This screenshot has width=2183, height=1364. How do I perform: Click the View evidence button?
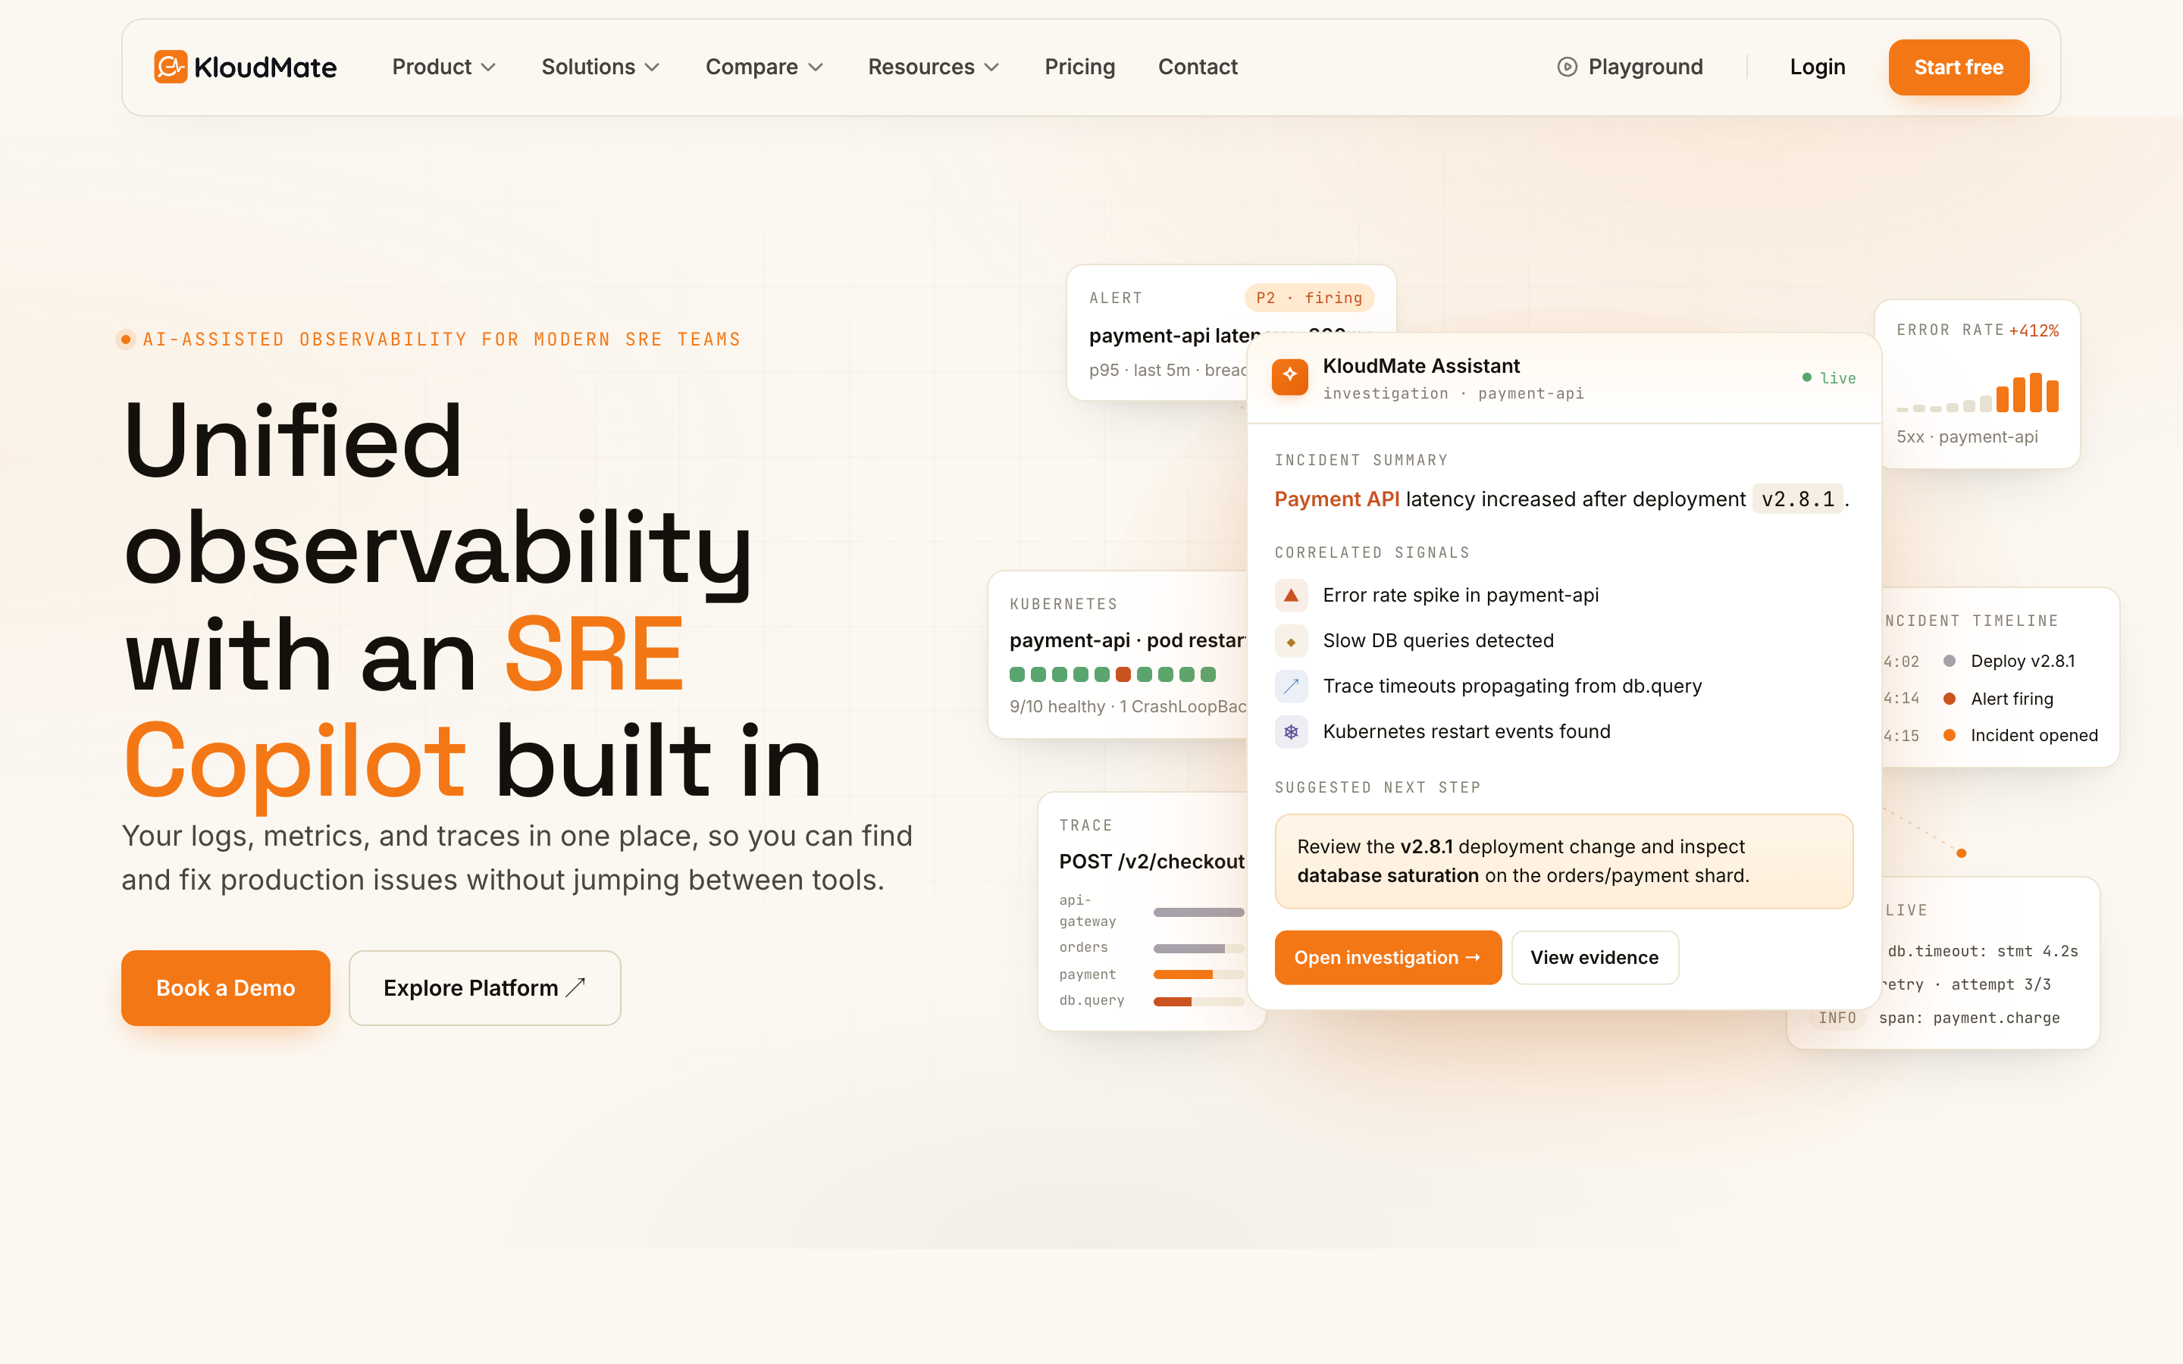pos(1594,957)
